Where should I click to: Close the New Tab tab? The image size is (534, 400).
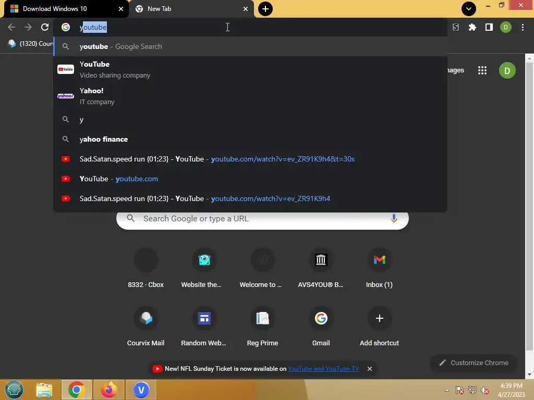click(246, 9)
